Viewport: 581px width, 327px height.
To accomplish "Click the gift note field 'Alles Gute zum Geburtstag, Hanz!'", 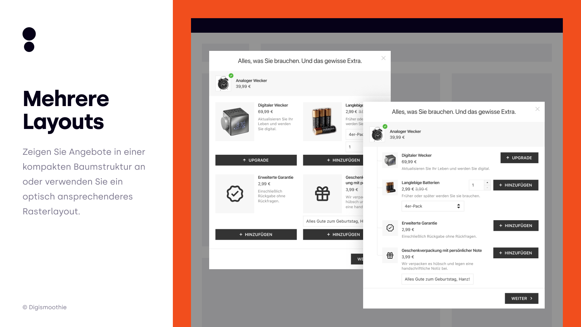I will pos(437,279).
